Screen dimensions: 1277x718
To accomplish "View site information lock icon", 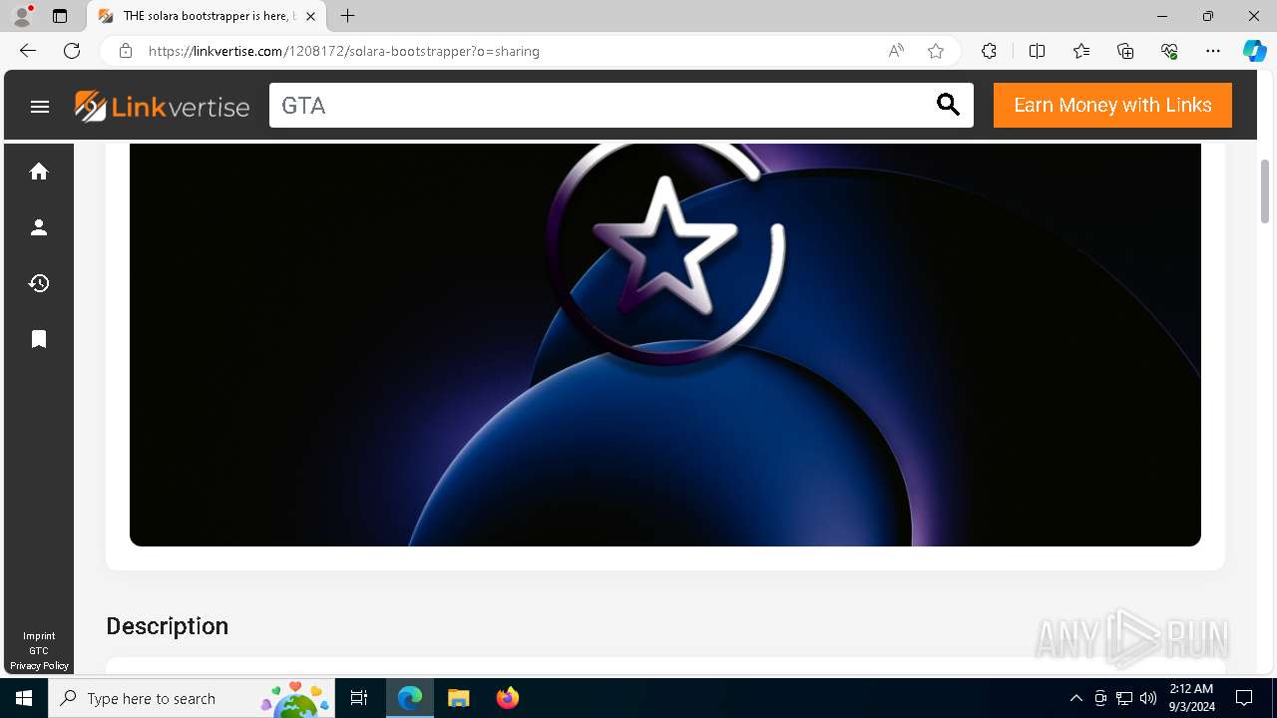I will point(126,51).
